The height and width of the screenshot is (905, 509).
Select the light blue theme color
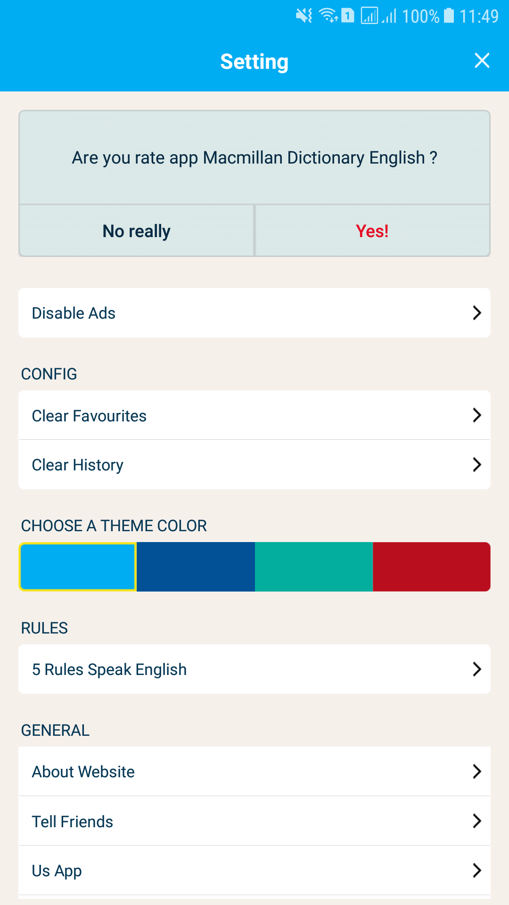[78, 567]
